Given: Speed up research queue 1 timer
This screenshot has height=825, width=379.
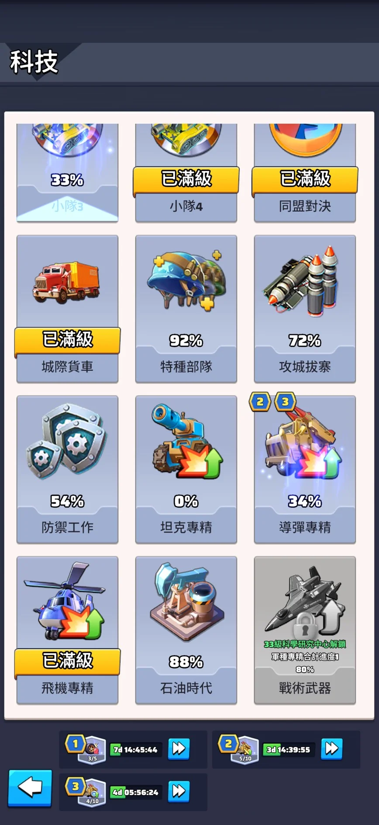Looking at the screenshot, I should 179,749.
